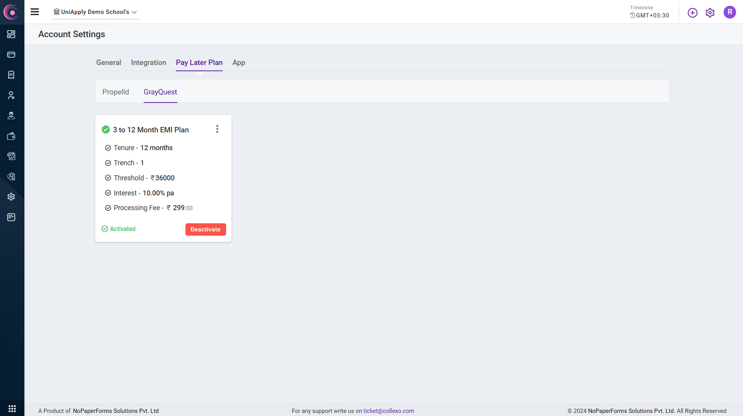Viewport: 743px width, 416px height.
Task: Click the hamburger menu icon
Action: 35,12
